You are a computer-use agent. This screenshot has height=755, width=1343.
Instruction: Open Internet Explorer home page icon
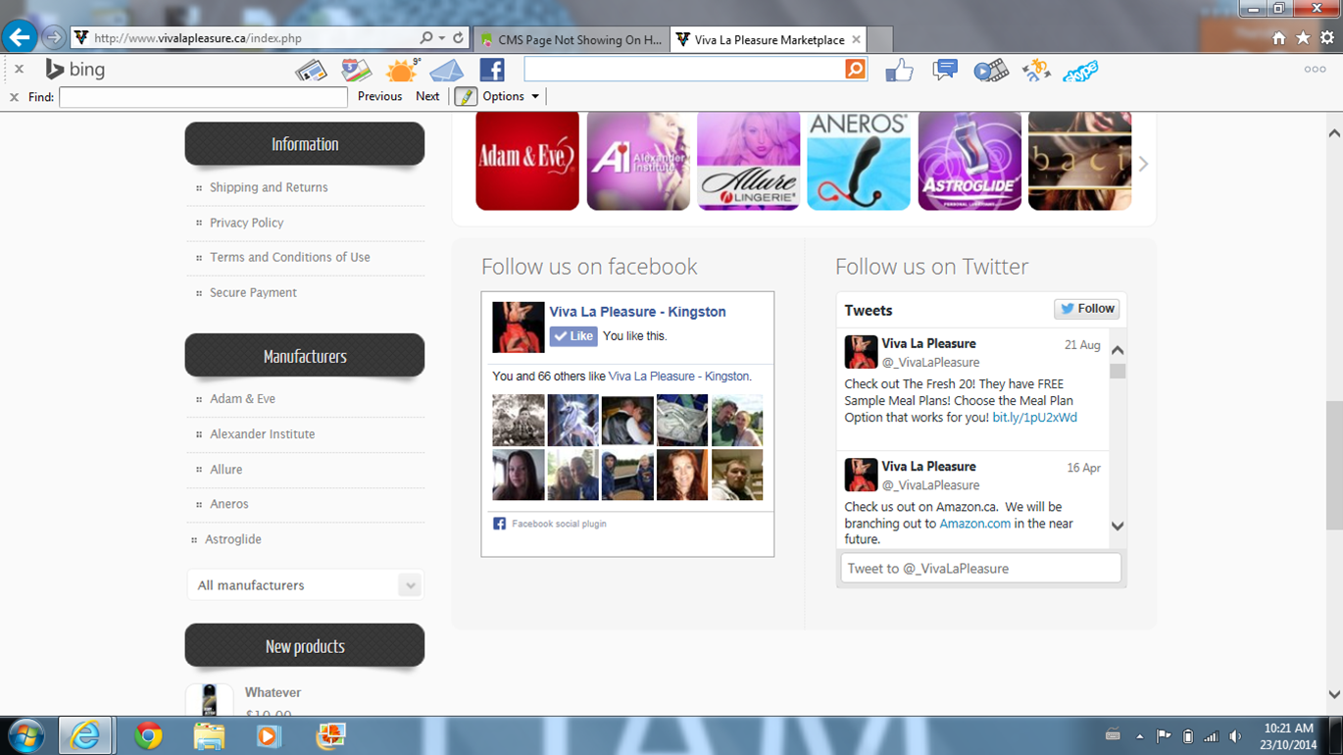tap(1279, 38)
